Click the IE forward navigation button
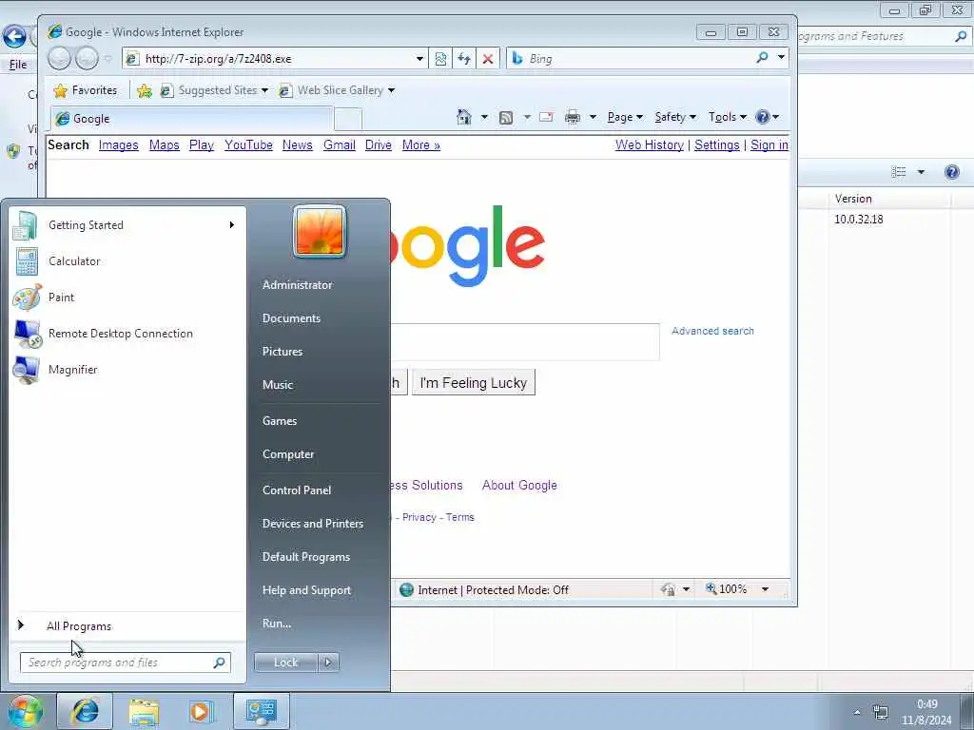The image size is (974, 730). [87, 59]
